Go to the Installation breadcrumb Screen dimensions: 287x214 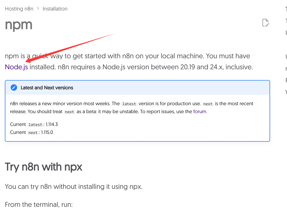pos(55,9)
